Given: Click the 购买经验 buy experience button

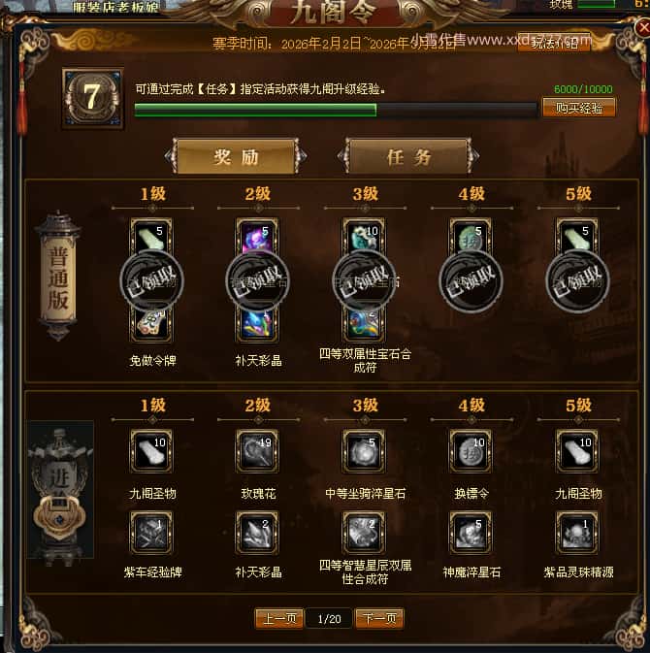Looking at the screenshot, I should pos(578,108).
